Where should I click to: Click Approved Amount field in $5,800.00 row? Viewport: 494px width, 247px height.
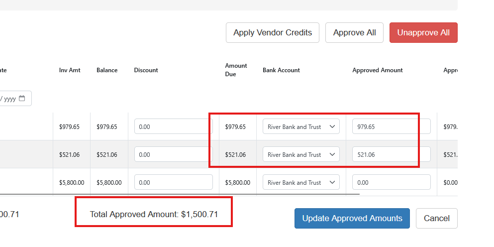coord(392,182)
